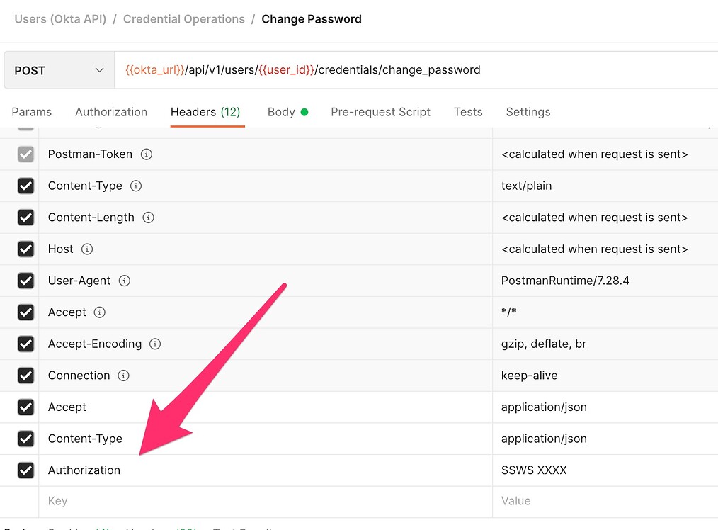
Task: Open Users (Okta API) breadcrumb collection
Action: 60,19
